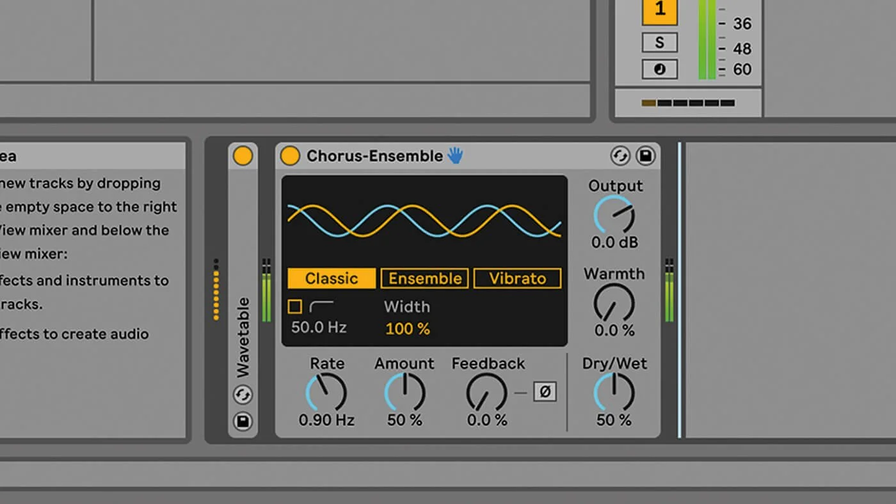Viewport: 896px width, 504px height.
Task: Click the chorus waveform display
Action: tap(424, 221)
